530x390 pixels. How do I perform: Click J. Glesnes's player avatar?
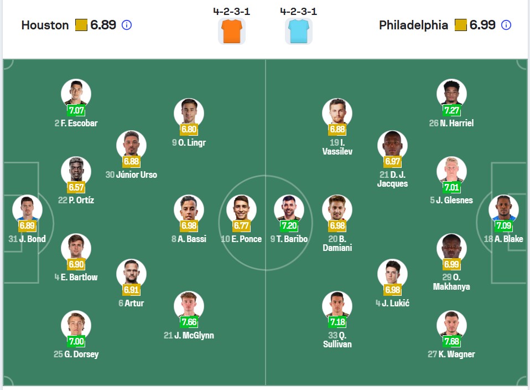pyautogui.click(x=451, y=171)
